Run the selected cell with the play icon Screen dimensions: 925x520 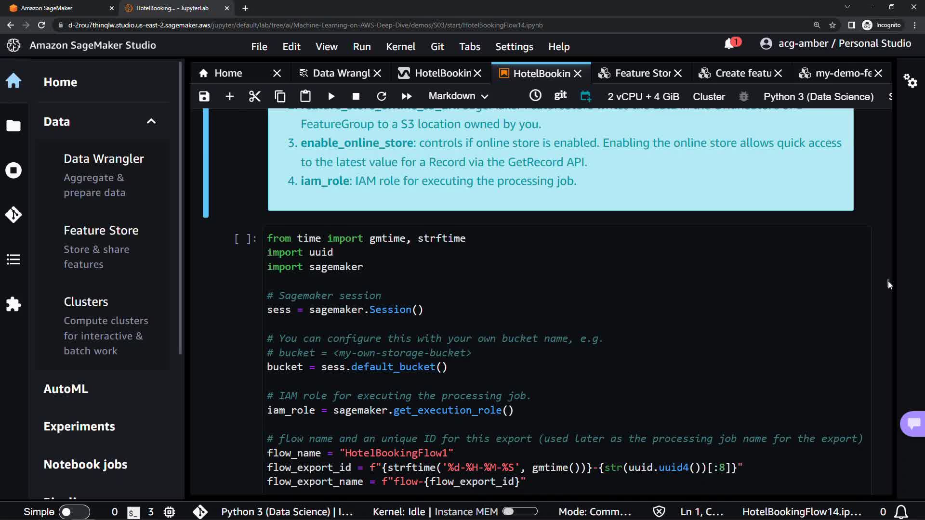click(331, 96)
